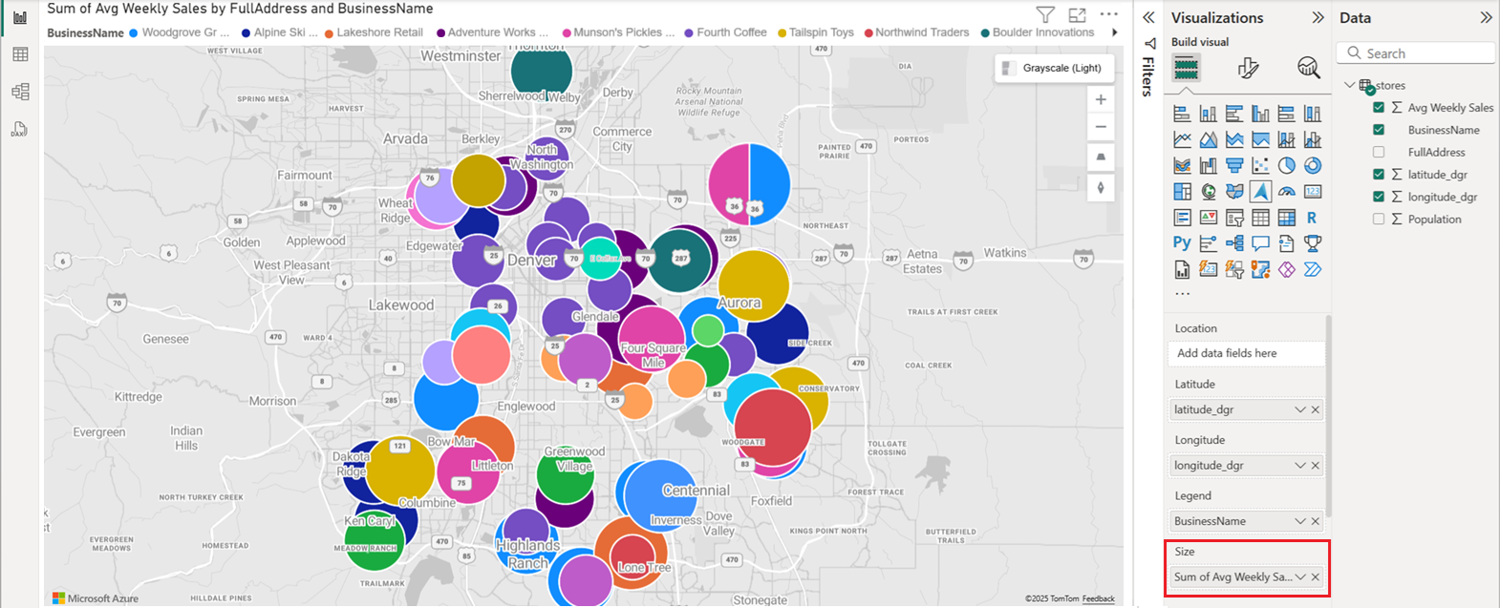Open the Report view icon in left sidebar
1500x608 pixels.
20,18
